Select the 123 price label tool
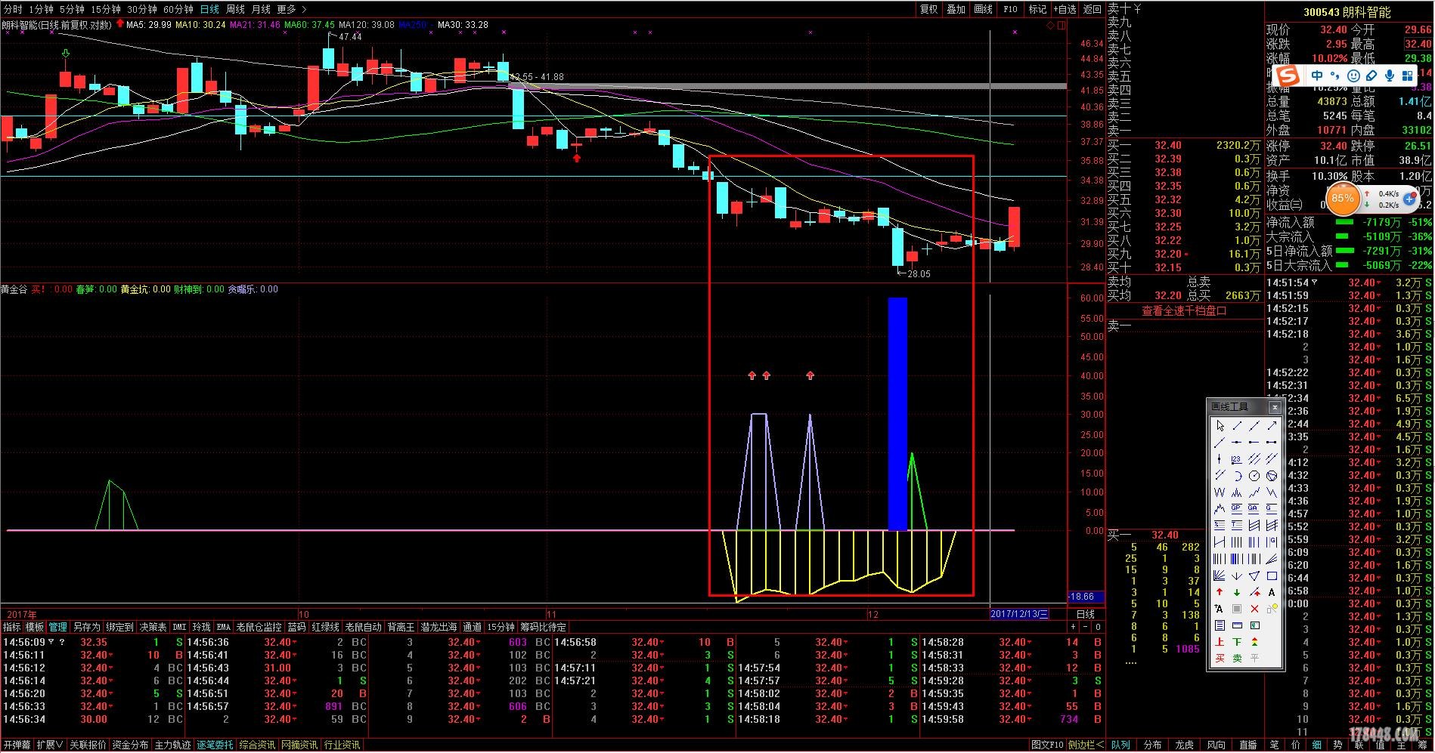This screenshot has height=753, width=1435. click(x=1237, y=458)
